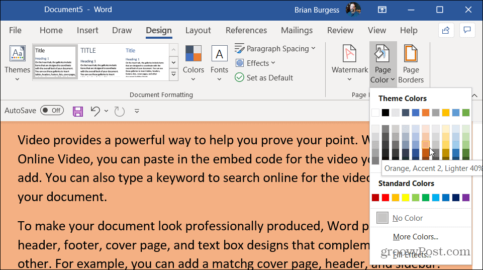This screenshot has height=270, width=483.
Task: Move the style gallery up one row
Action: point(174,50)
